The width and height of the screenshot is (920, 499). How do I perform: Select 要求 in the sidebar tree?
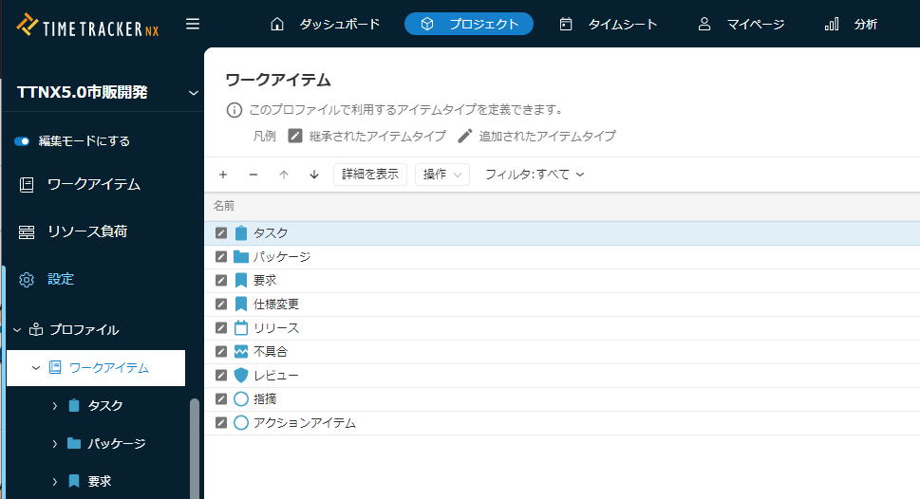pyautogui.click(x=99, y=481)
